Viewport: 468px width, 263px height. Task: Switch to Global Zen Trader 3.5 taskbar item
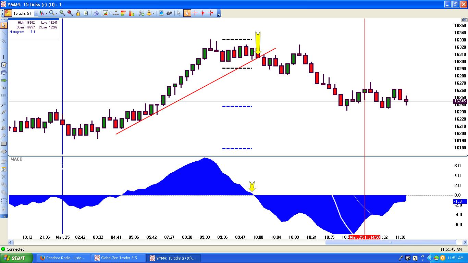119,258
